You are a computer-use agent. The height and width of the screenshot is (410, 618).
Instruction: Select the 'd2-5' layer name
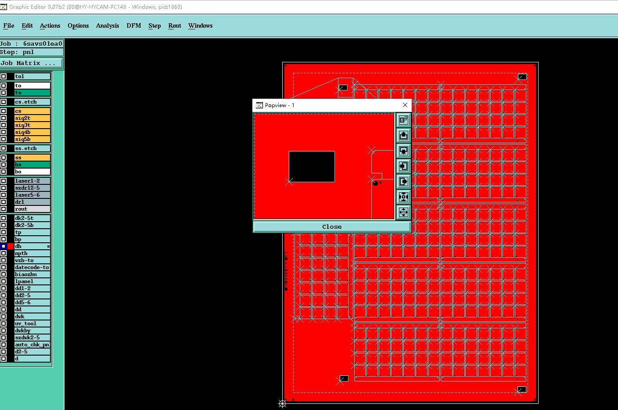pyautogui.click(x=32, y=352)
